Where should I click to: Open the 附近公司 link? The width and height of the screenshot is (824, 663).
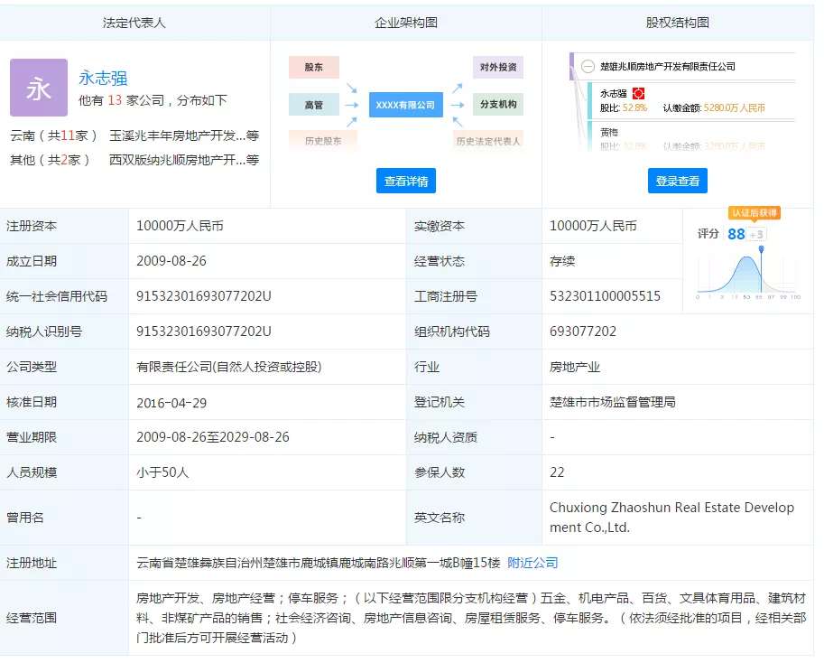click(x=532, y=563)
